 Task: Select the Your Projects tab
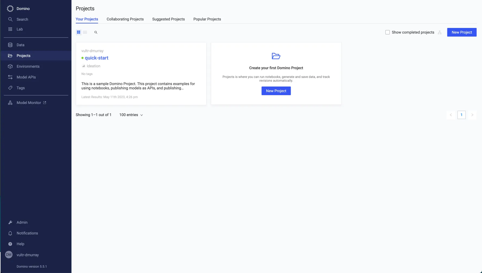pyautogui.click(x=87, y=19)
